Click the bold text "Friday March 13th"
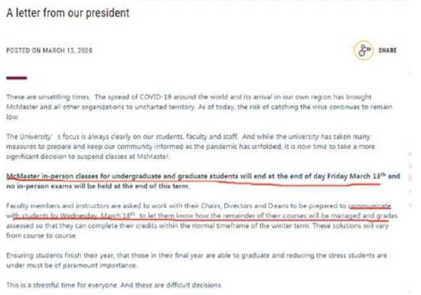421x295 pixels. tap(347, 176)
